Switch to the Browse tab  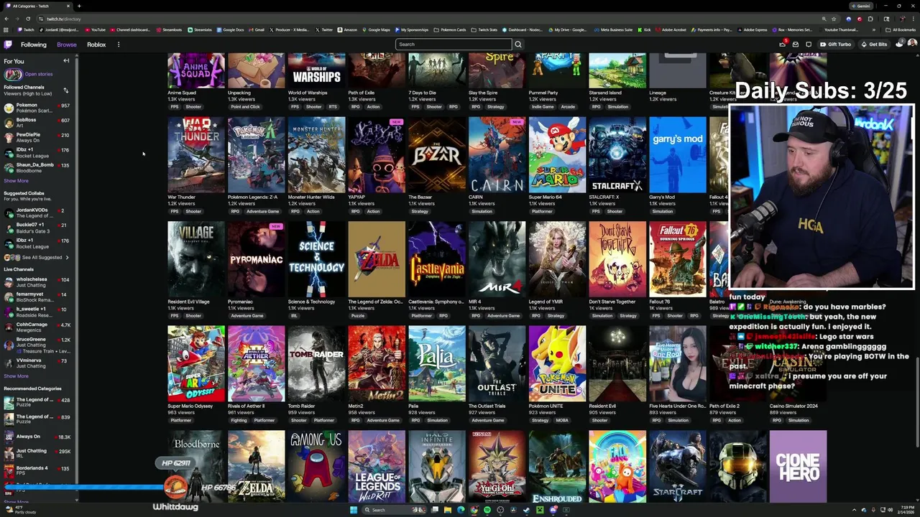click(67, 45)
